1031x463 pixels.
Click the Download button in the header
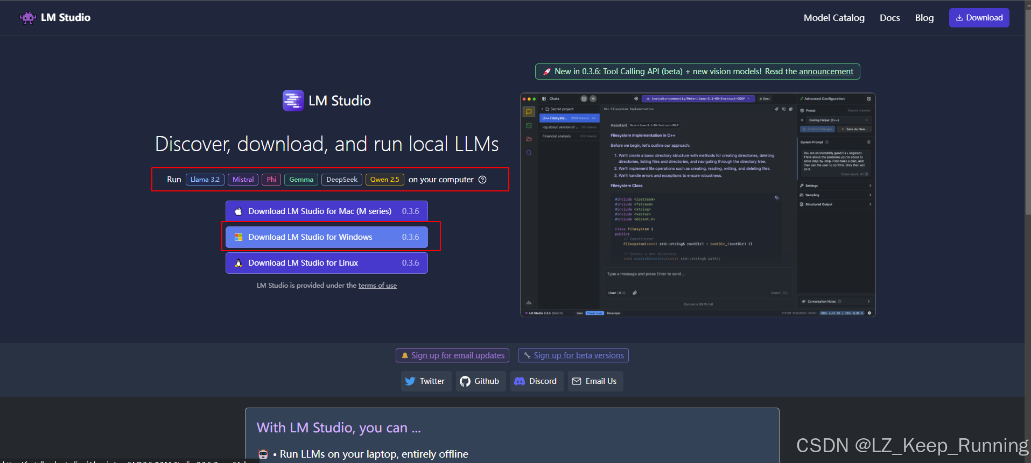[979, 18]
